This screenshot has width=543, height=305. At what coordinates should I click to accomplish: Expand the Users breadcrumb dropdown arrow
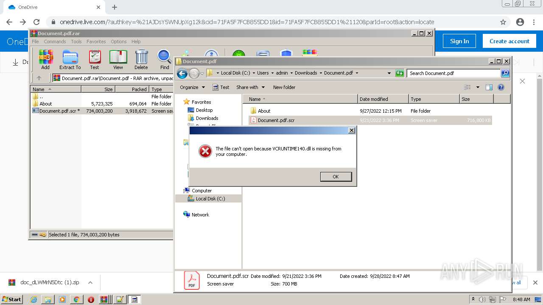tap(272, 73)
